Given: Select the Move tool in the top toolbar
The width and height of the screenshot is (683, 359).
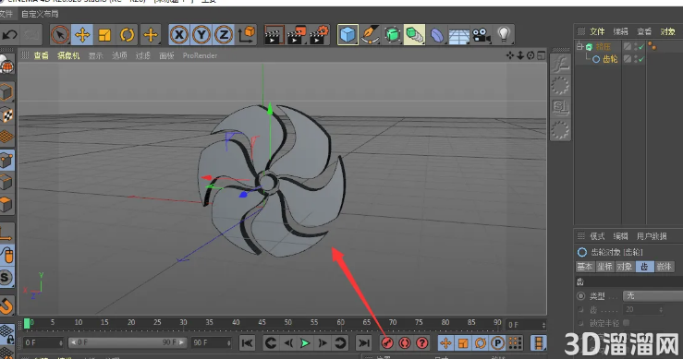Looking at the screenshot, I should pyautogui.click(x=82, y=35).
